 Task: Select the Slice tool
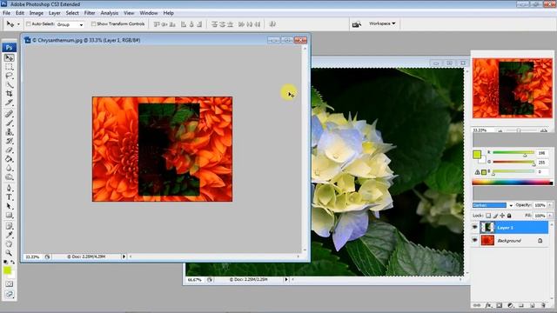pos(10,103)
